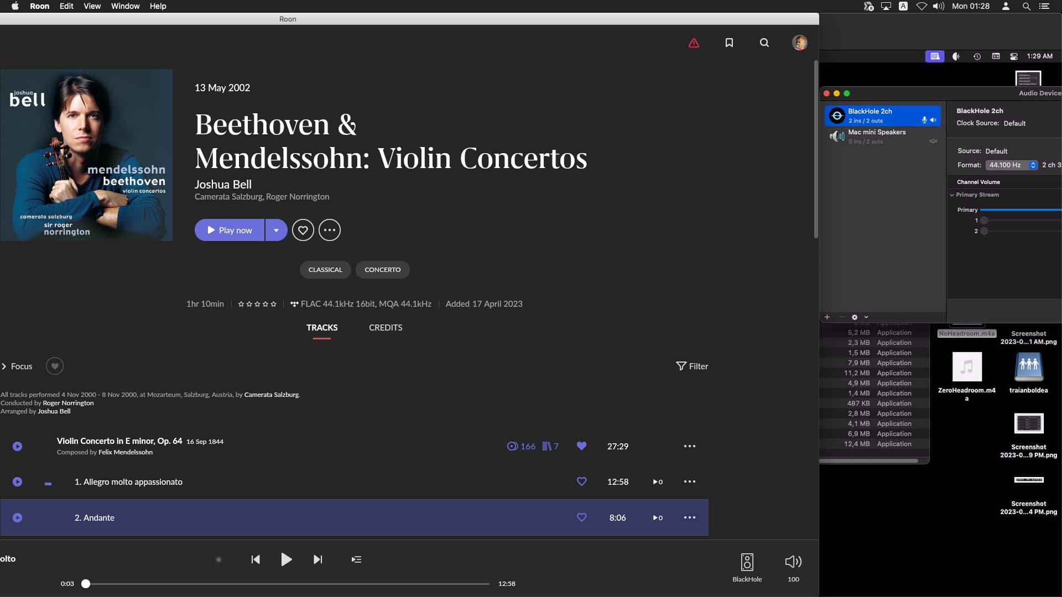Open the Help menu

click(158, 6)
